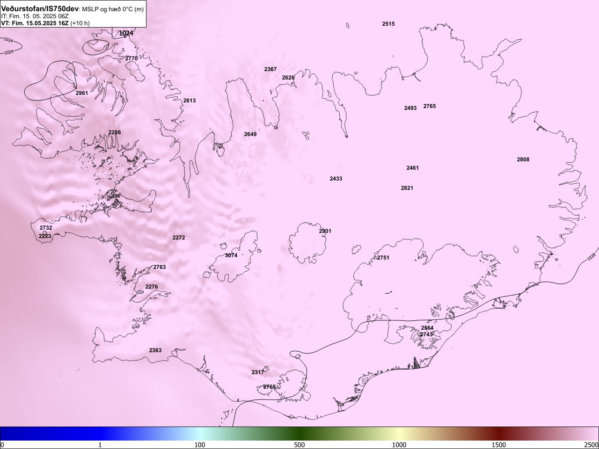Select the 2808 value
599x449 pixels.
tap(523, 159)
